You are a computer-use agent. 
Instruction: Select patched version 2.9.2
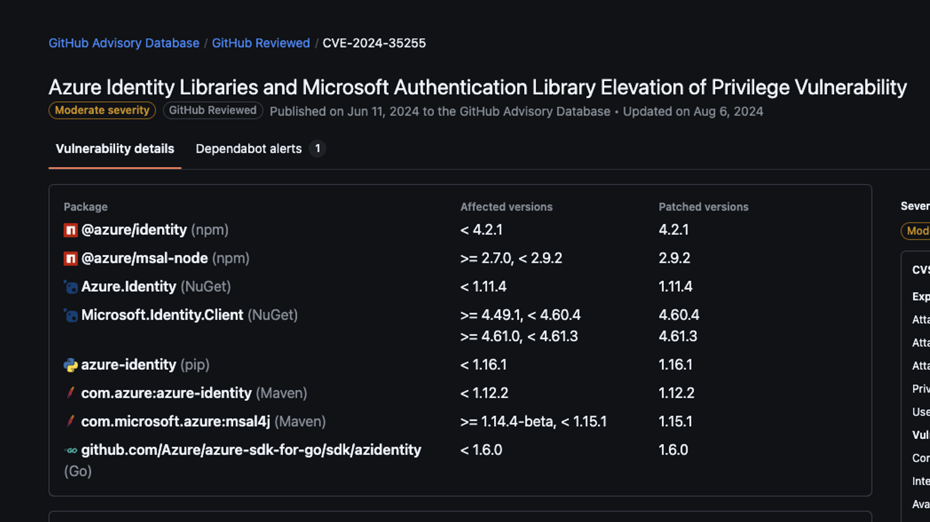click(x=674, y=258)
